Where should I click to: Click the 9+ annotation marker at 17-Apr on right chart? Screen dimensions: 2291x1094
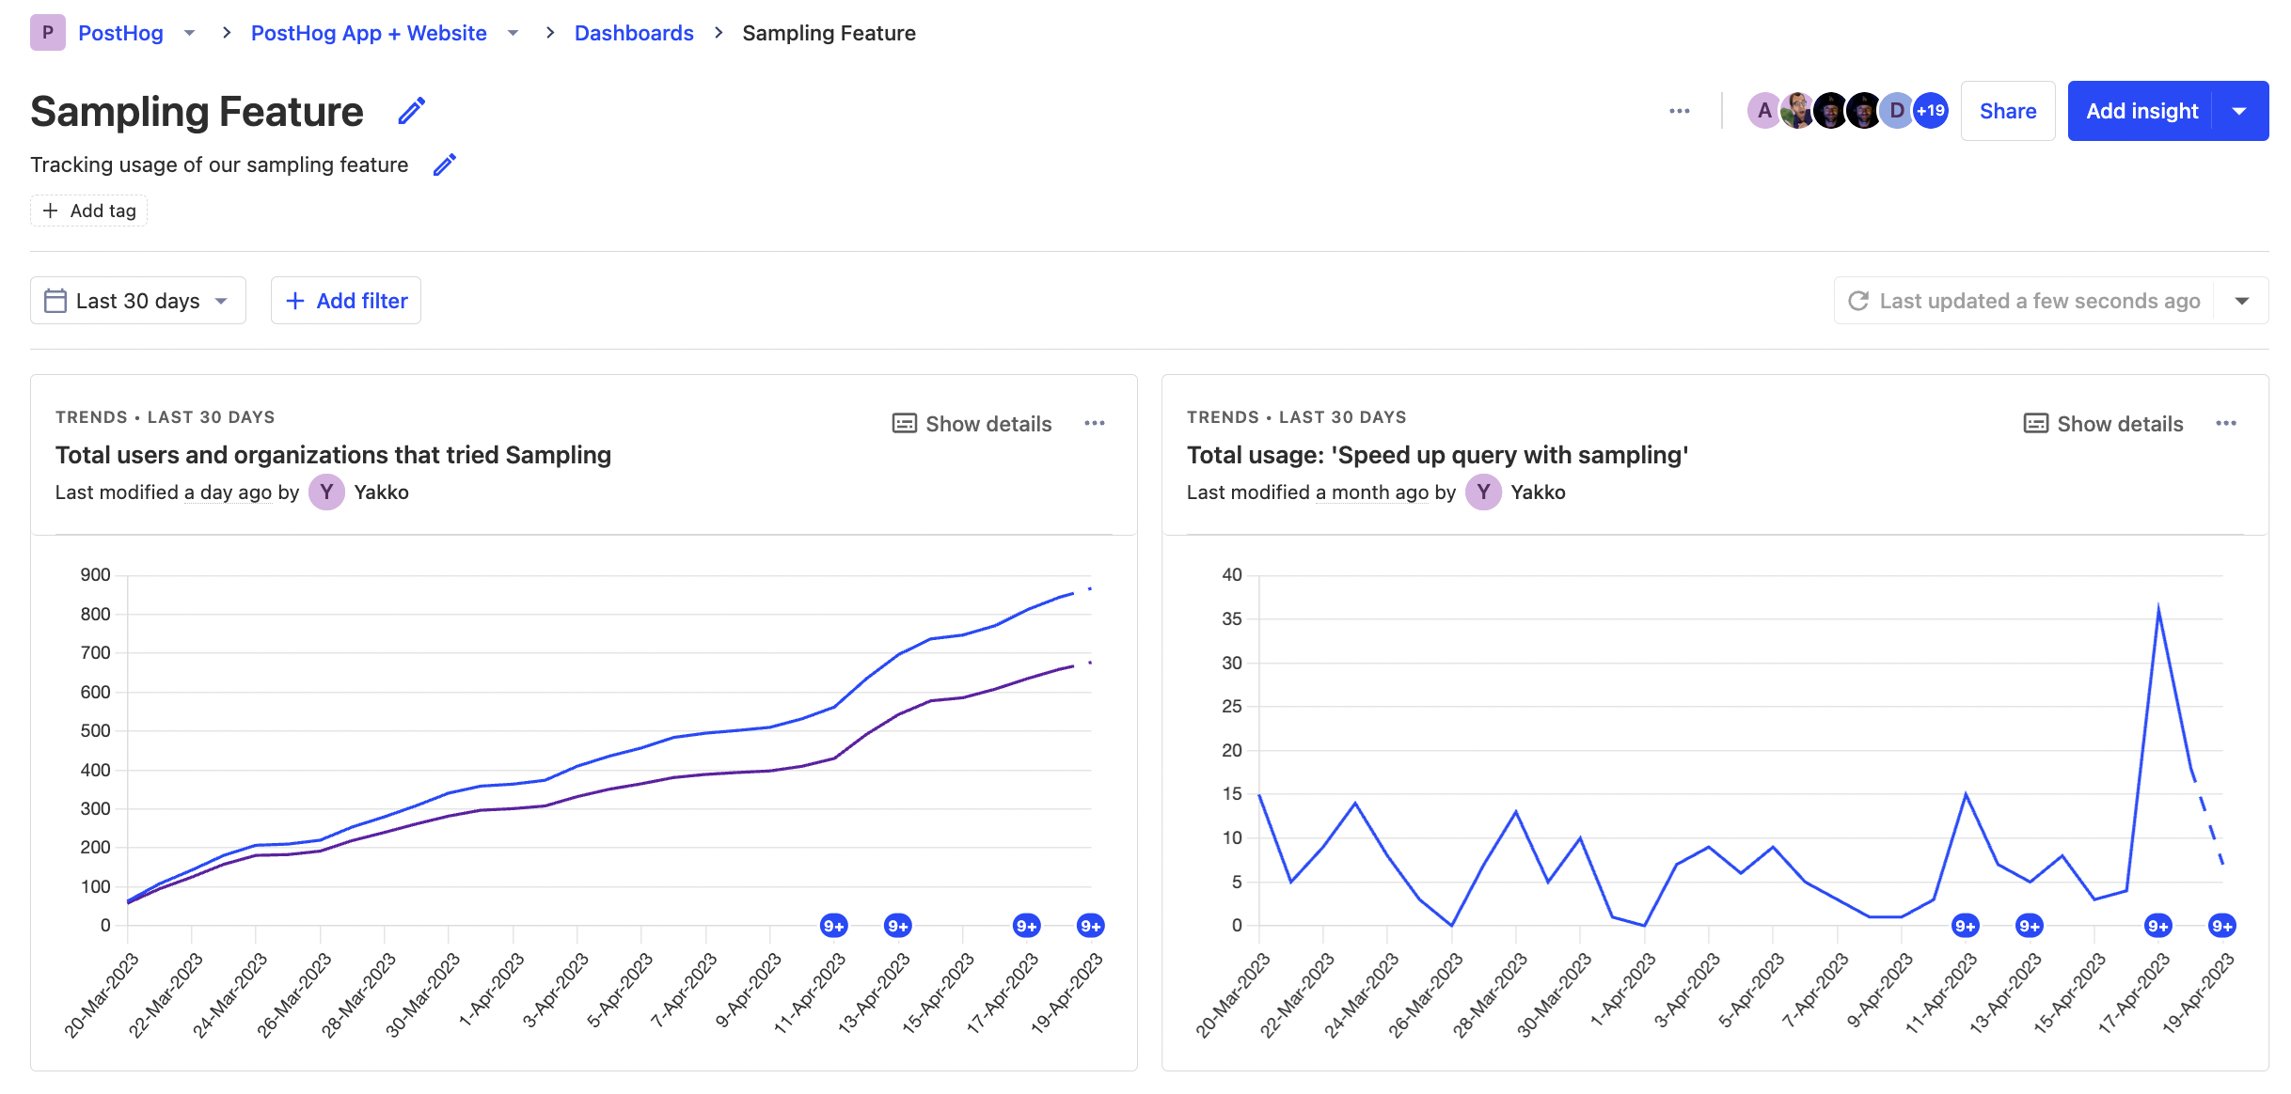pyautogui.click(x=2157, y=926)
